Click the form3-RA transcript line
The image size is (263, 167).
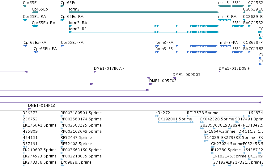(144, 26)
